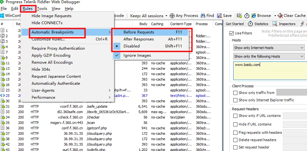Choose After Responses breakpoint
The height and width of the screenshot is (151, 307).
(151, 39)
